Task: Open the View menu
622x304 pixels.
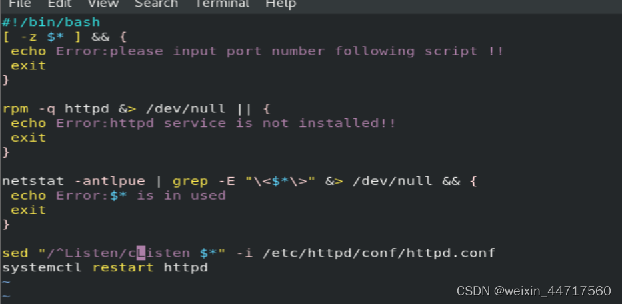Action: click(x=103, y=4)
